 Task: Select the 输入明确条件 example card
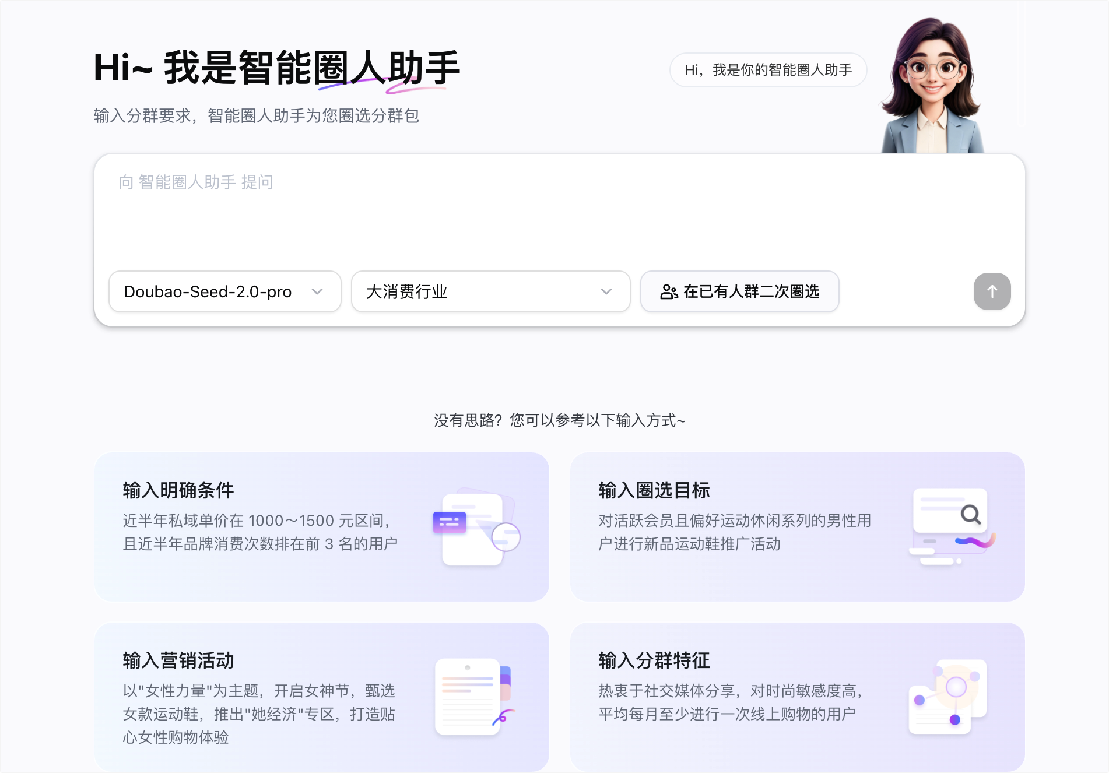[321, 527]
